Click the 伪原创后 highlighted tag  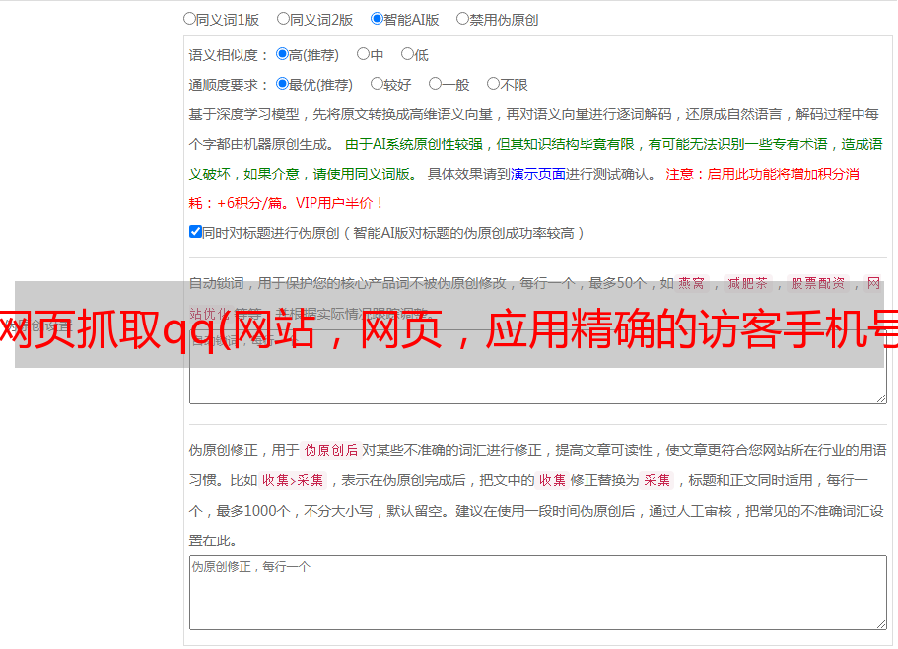(x=331, y=450)
